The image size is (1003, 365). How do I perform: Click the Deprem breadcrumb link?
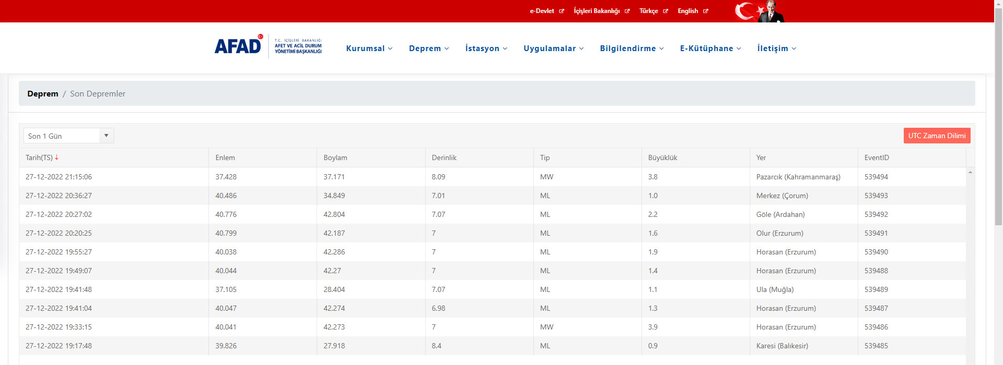tap(43, 94)
